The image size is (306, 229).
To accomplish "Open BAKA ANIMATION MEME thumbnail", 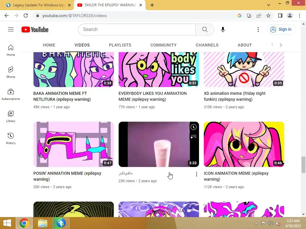I will coord(74,69).
